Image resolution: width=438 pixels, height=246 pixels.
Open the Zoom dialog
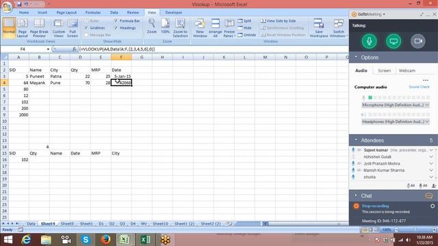coord(152,26)
